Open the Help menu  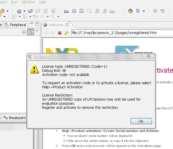43,2
